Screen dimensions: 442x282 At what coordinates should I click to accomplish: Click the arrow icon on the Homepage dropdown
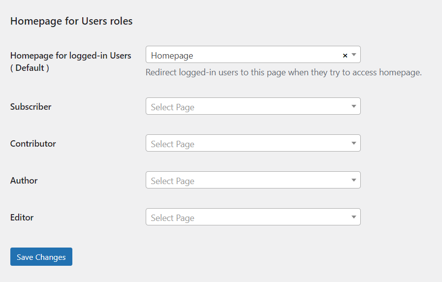coord(354,55)
